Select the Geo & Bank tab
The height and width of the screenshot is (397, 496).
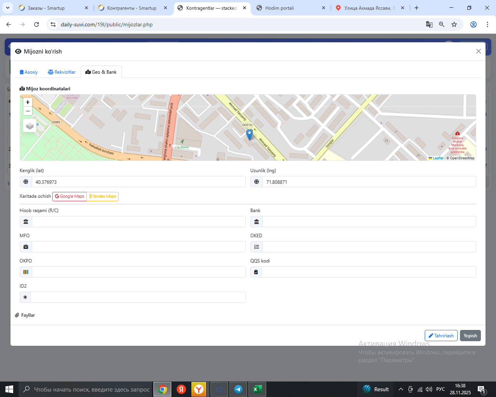(x=101, y=72)
